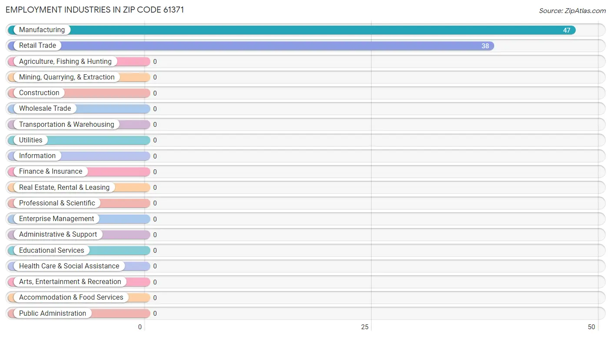The height and width of the screenshot is (337, 611).
Task: Select Arts, Entertainment & Recreation label
Action: pos(70,282)
